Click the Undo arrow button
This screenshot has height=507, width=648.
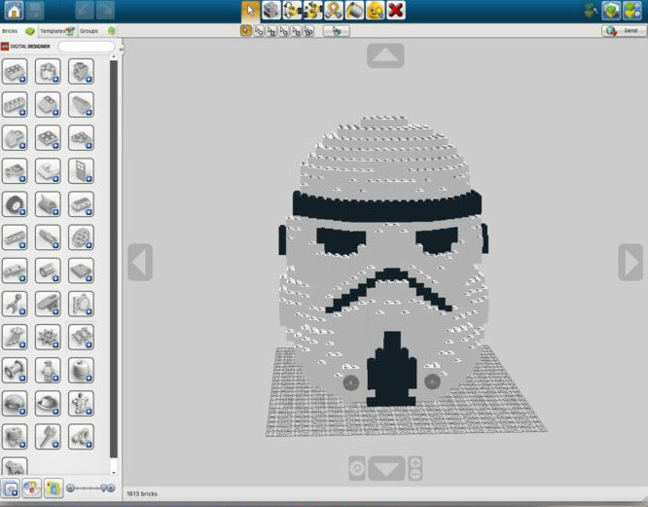point(85,11)
